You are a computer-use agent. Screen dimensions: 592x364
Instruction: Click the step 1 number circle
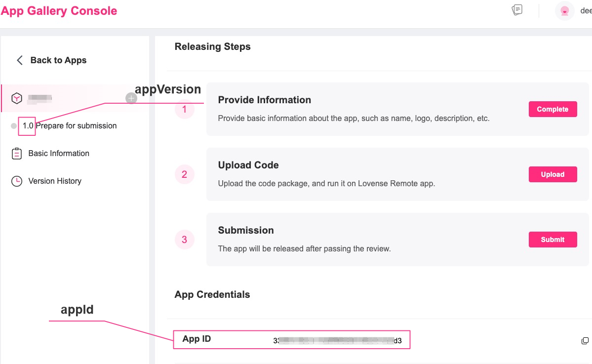point(185,109)
